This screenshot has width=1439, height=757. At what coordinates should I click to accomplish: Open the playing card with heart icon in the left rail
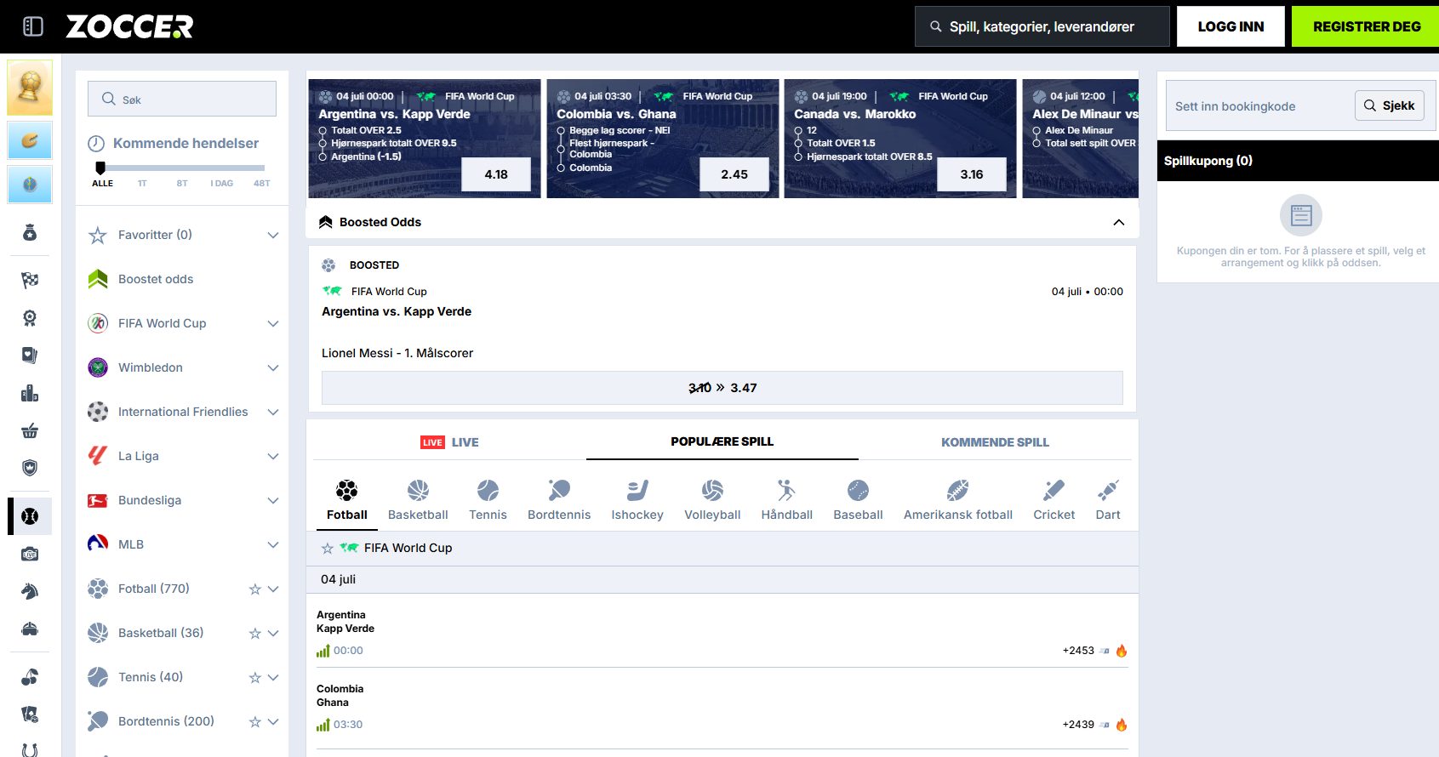pos(30,356)
